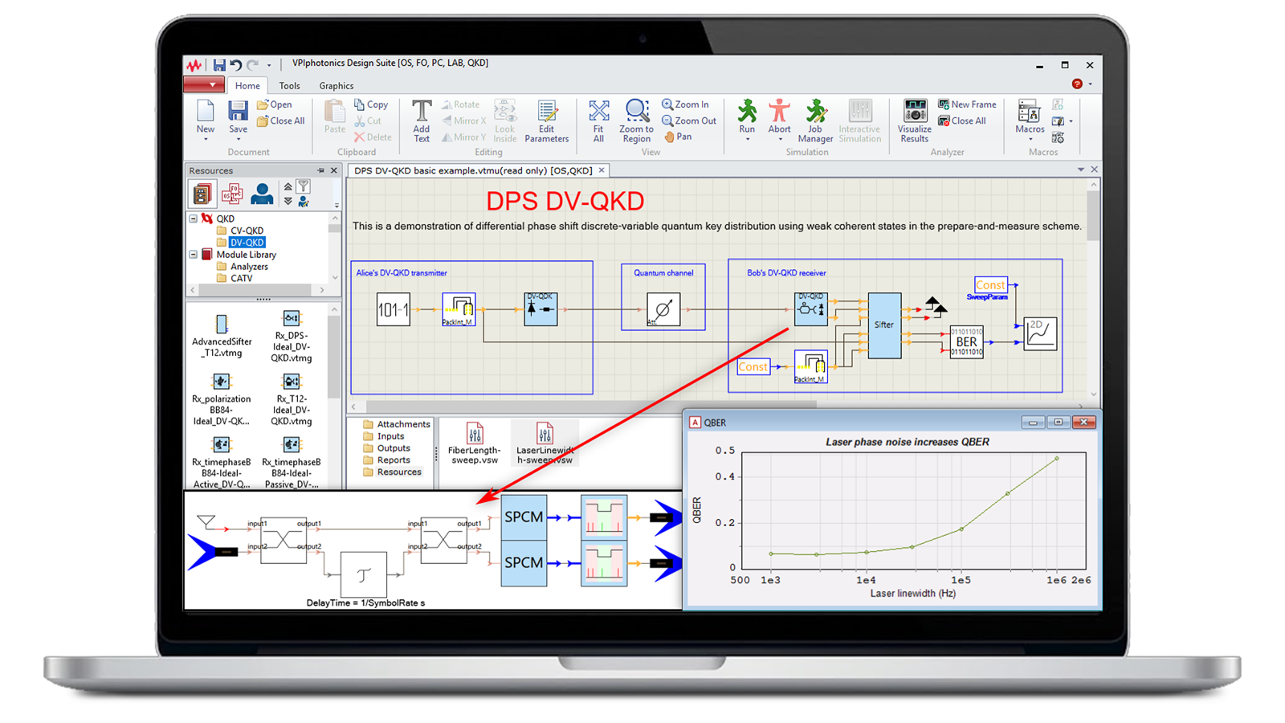Click the Copy button
Viewport: 1285px width, 723px height.
(371, 104)
